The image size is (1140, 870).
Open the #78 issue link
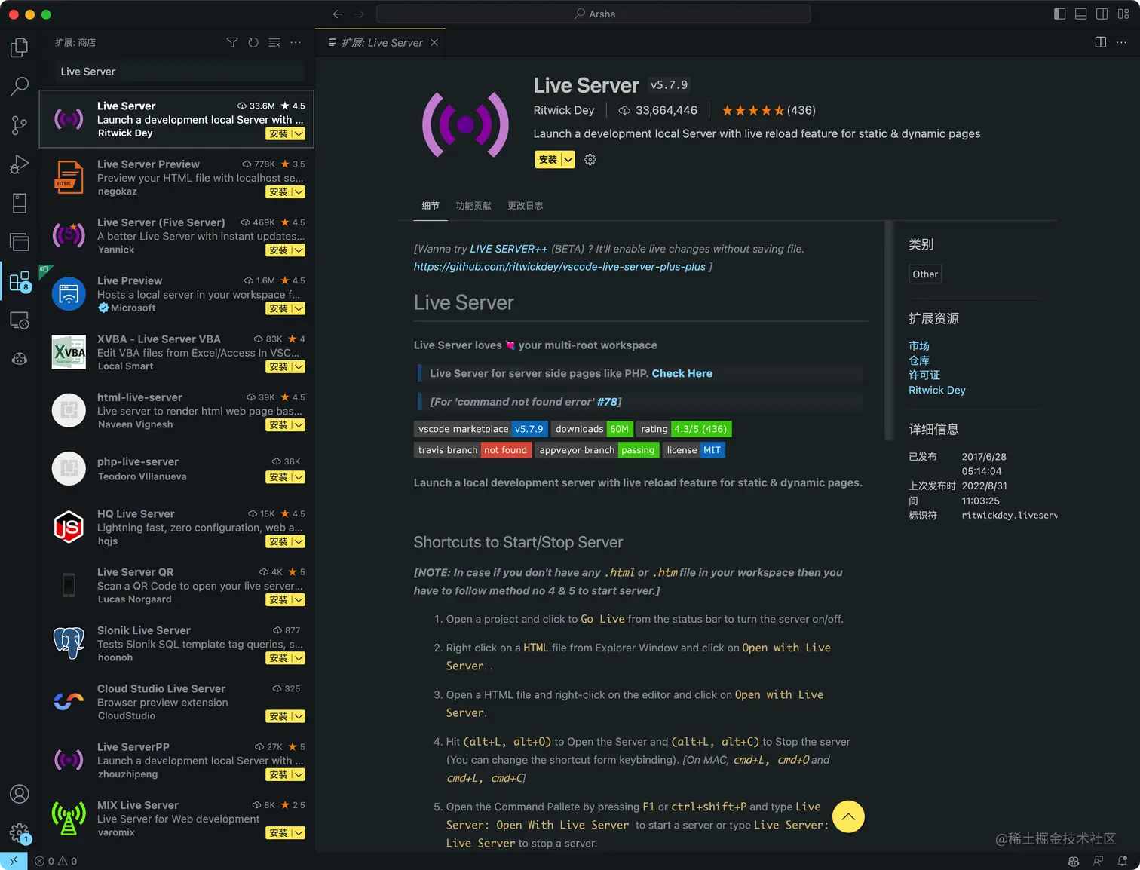tap(607, 402)
